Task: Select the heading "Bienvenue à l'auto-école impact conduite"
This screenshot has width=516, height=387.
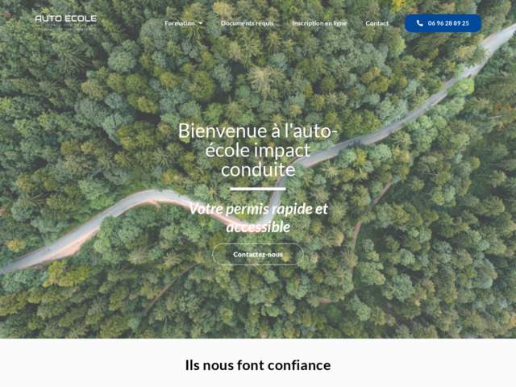Action: 258,150
